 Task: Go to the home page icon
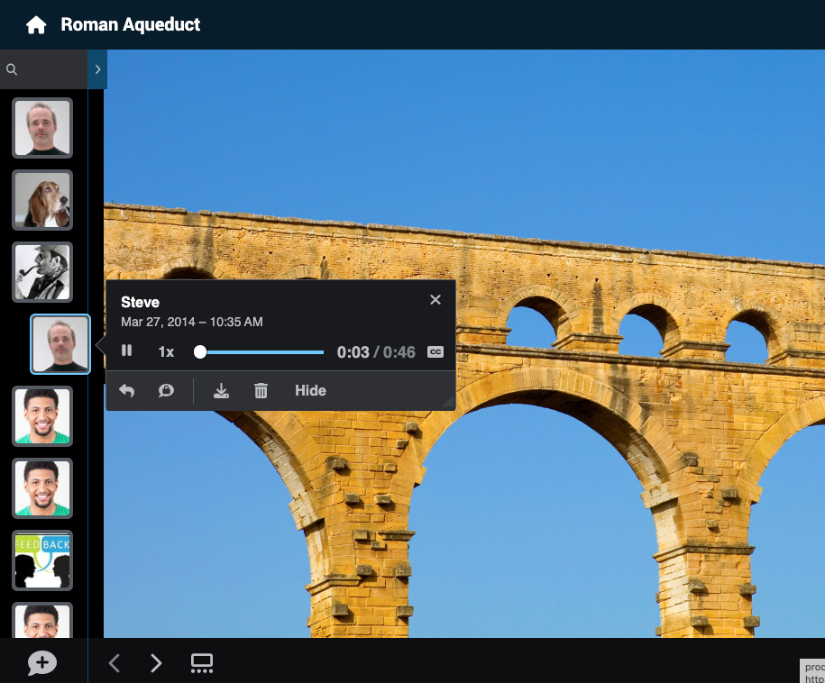pos(36,24)
